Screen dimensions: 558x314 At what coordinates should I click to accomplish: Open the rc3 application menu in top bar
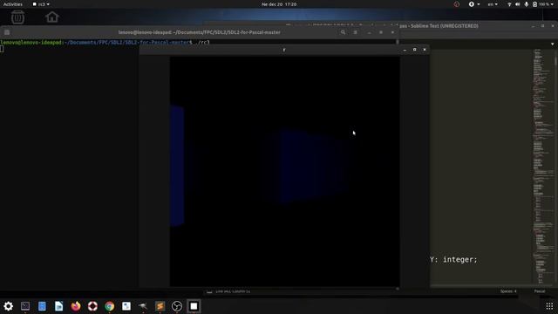coord(41,4)
